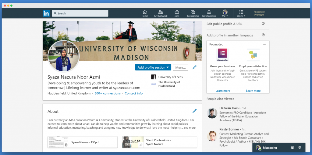312x155 pixels.
Task: Click the University of Leeds logo icon
Action: coord(154,77)
